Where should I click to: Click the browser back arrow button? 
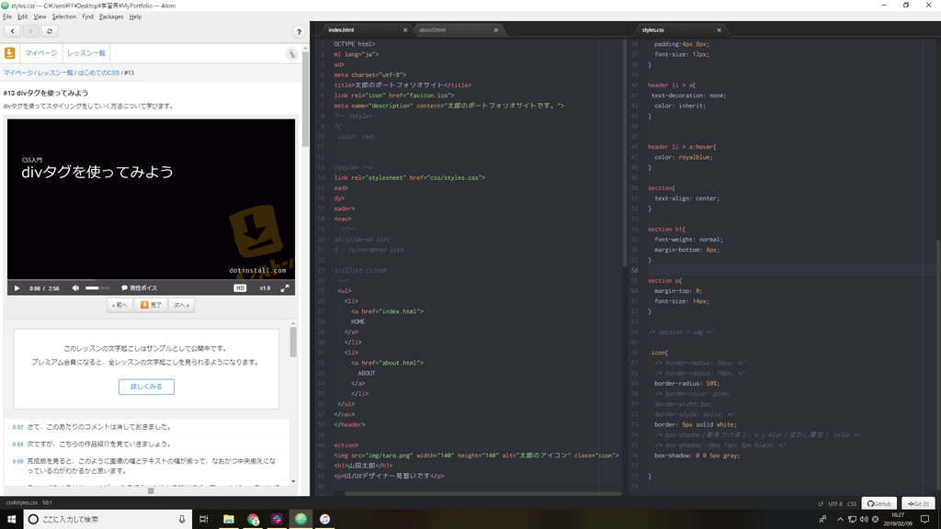point(12,31)
